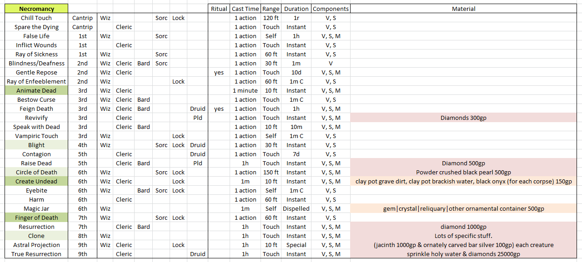Select the Necromancy header cell

coord(36,9)
